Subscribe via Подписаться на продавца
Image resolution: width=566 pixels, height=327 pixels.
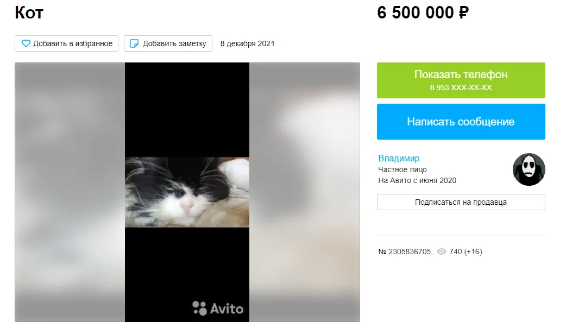pyautogui.click(x=461, y=202)
